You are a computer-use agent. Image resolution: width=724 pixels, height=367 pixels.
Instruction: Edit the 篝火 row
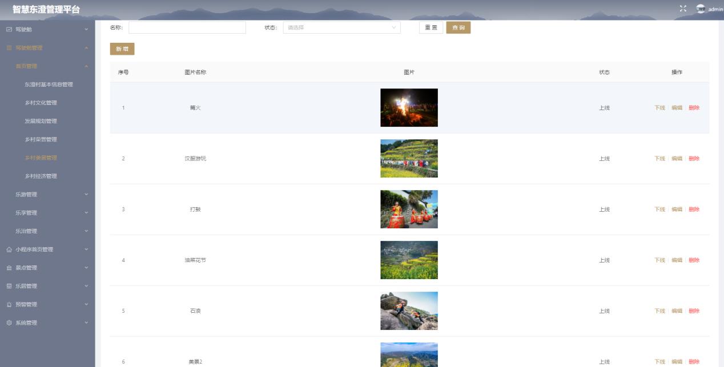pyautogui.click(x=677, y=108)
